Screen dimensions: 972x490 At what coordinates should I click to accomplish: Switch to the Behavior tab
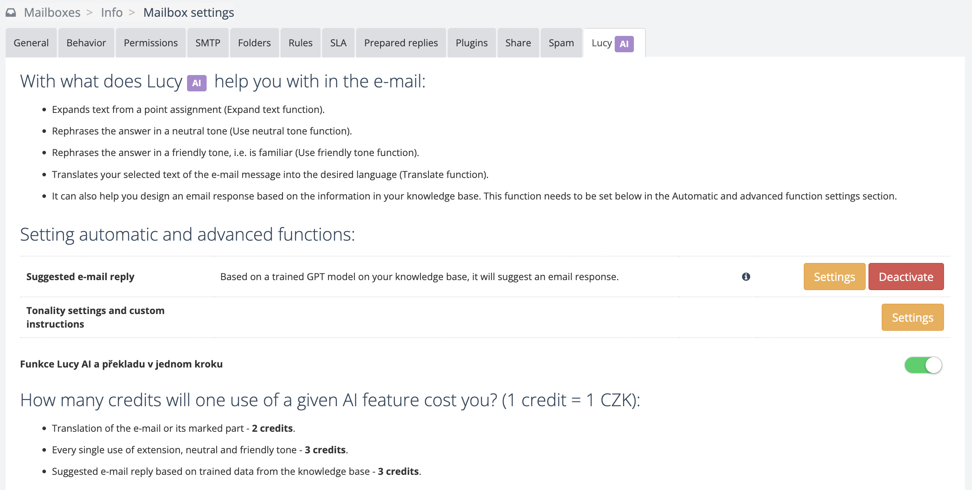(86, 43)
